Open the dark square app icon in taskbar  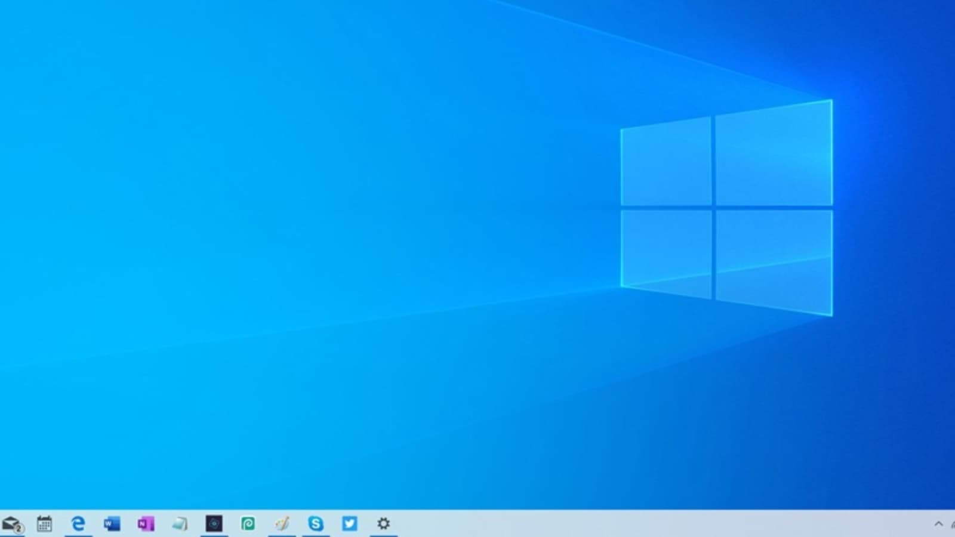coord(214,524)
